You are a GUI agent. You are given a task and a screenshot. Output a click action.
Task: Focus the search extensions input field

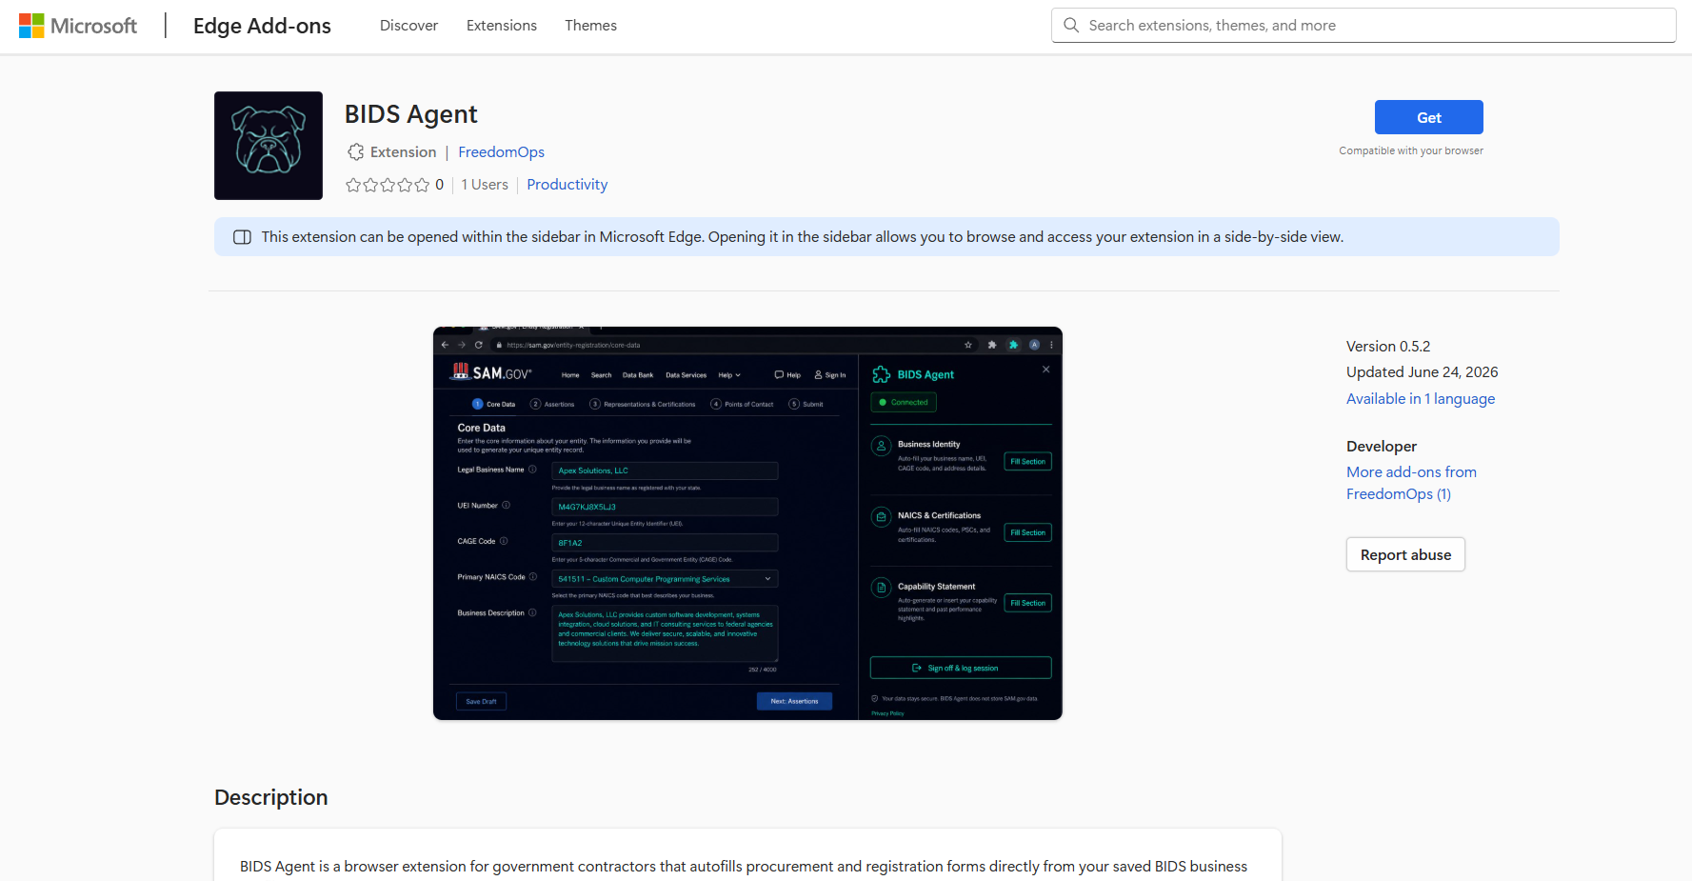point(1364,26)
